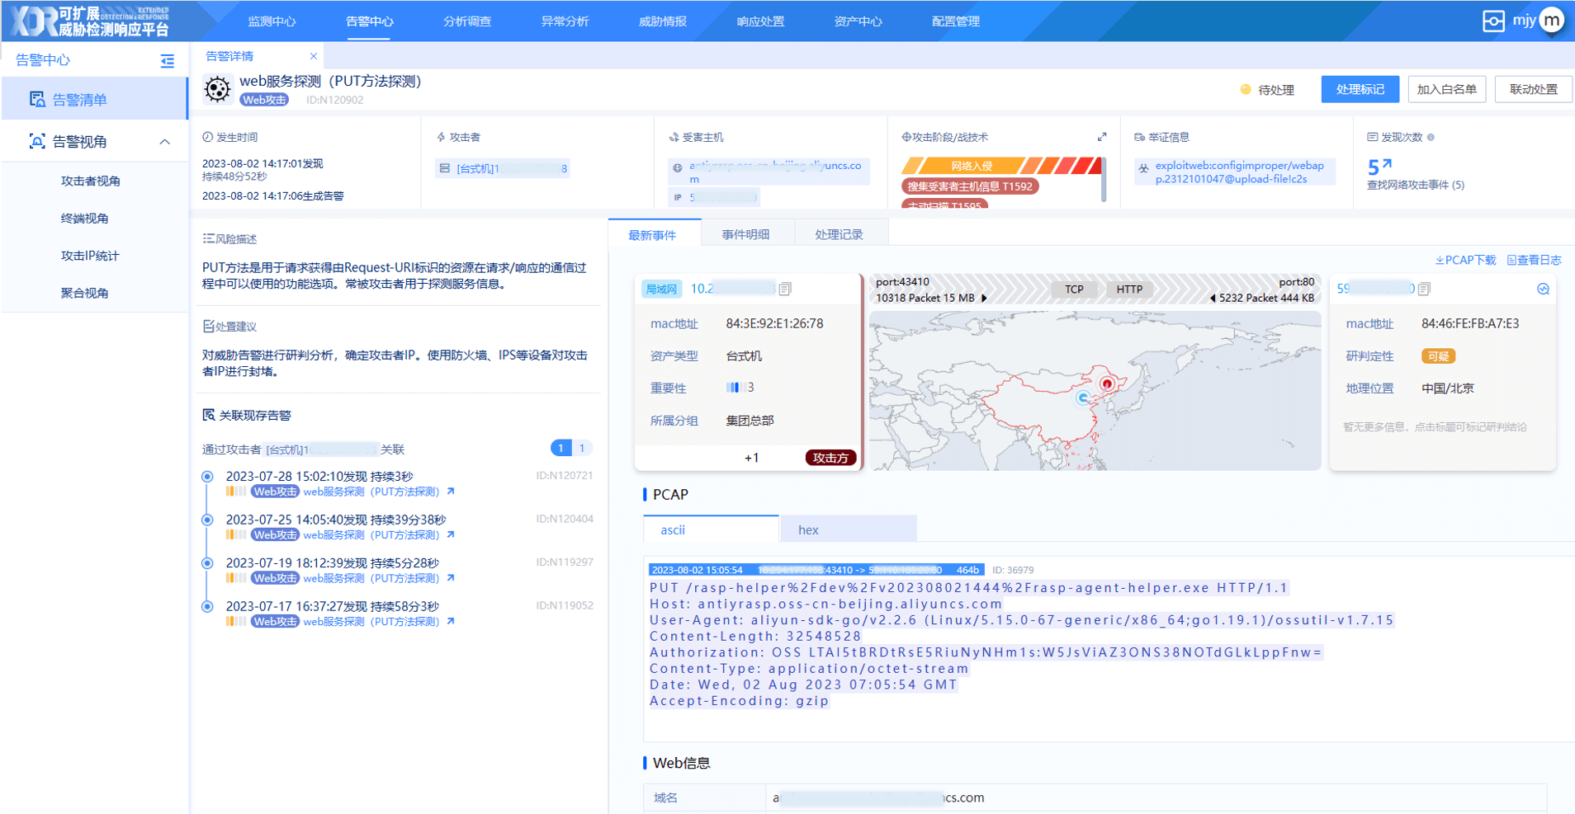
Task: Close the 告警详情 tab
Action: pos(313,56)
